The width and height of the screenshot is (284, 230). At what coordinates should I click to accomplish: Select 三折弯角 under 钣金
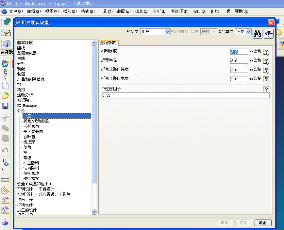31,126
